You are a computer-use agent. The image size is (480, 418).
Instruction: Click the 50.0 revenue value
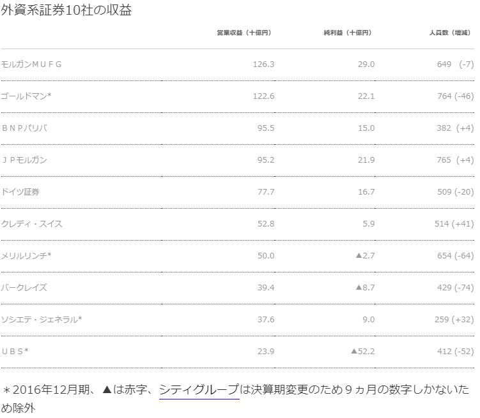pos(266,256)
